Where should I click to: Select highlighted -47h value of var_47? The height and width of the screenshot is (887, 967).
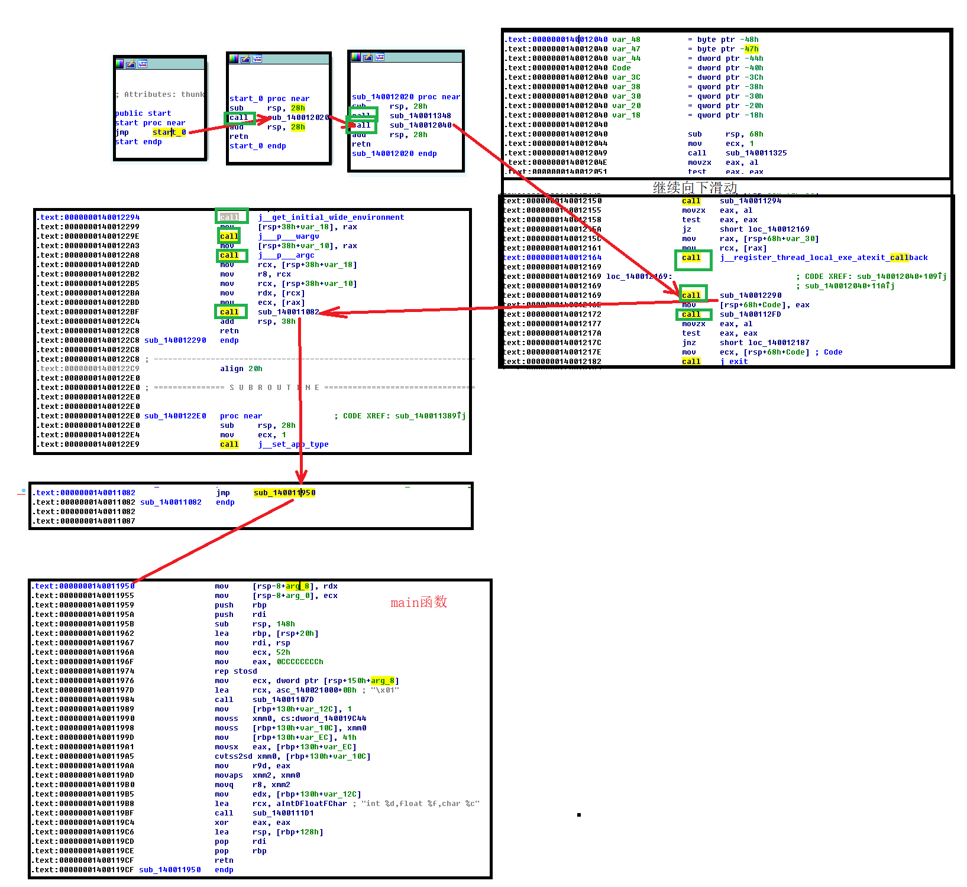751,49
